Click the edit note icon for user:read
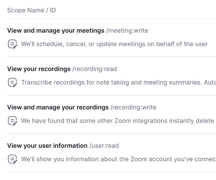216x180 pixels. click(x=13, y=159)
